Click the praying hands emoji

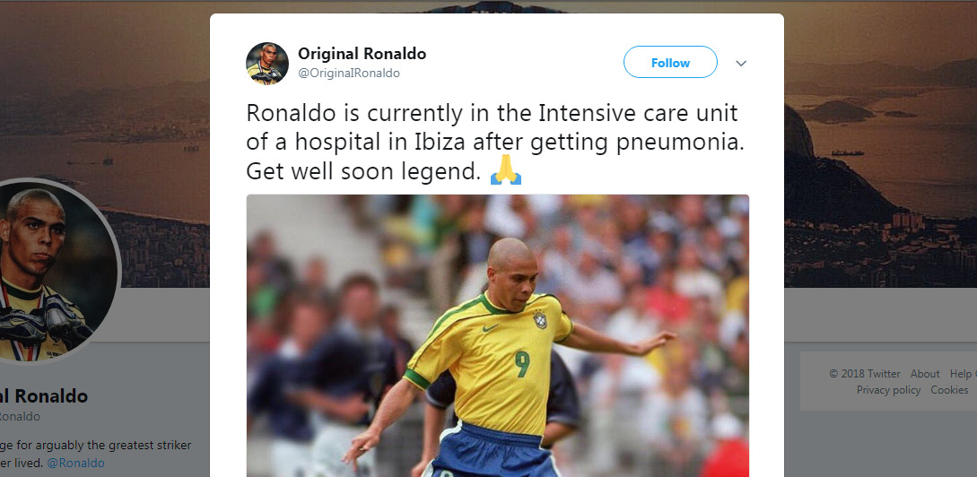pos(505,170)
